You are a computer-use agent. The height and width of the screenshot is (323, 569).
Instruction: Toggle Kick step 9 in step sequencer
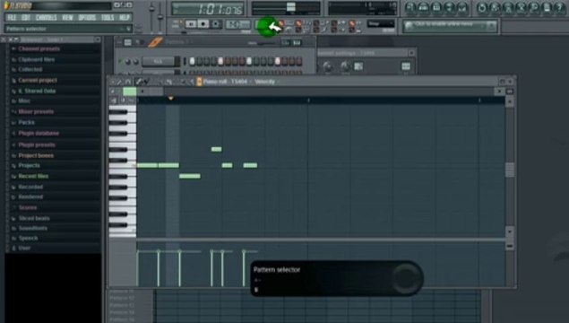[x=249, y=61]
